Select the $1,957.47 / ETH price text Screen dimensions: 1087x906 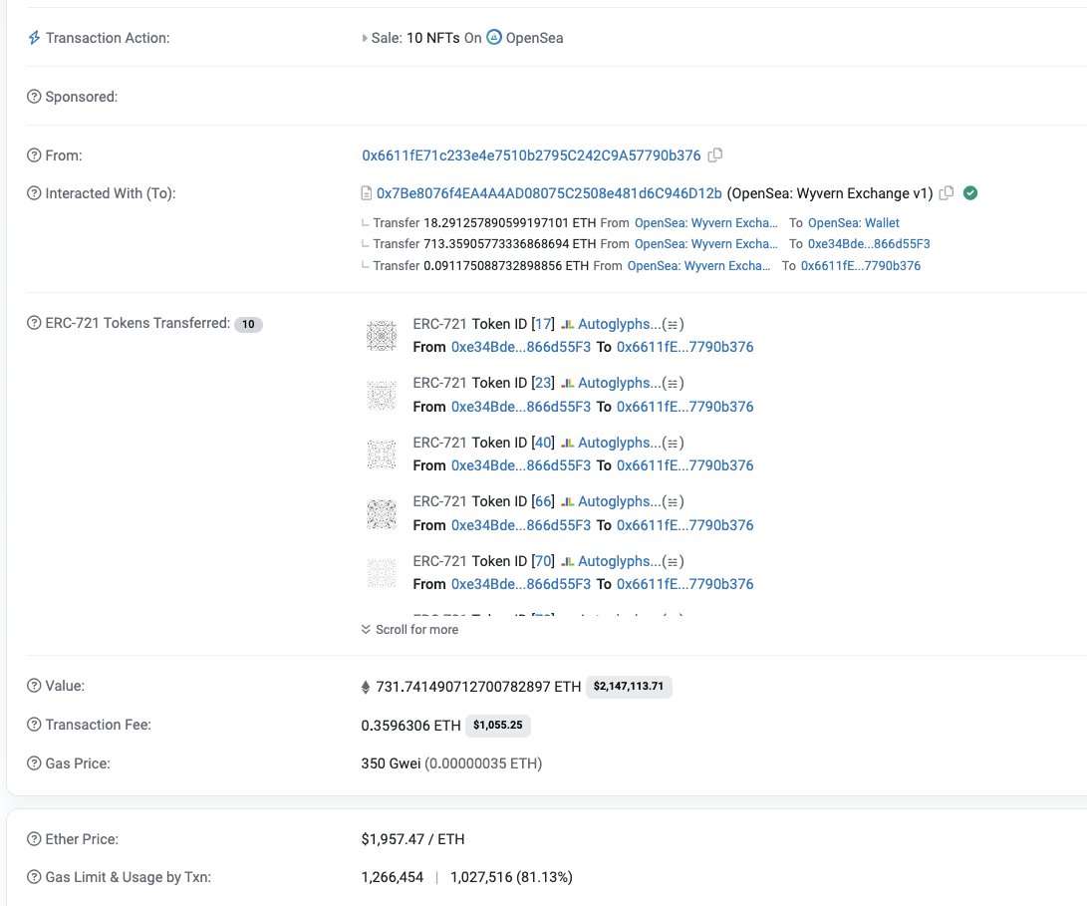[412, 839]
